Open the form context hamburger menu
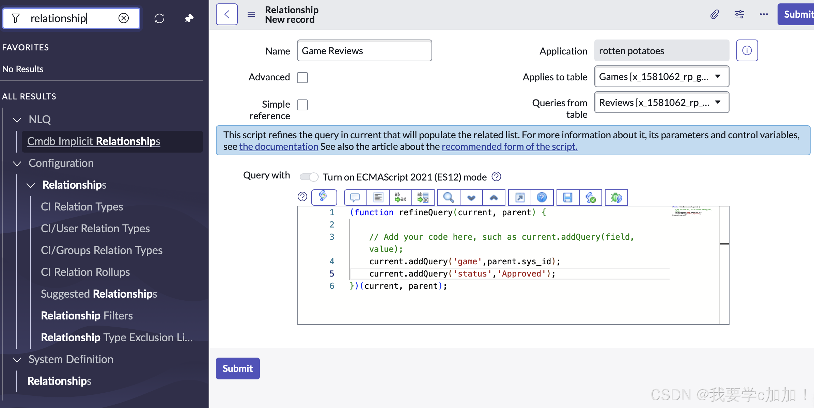 251,14
